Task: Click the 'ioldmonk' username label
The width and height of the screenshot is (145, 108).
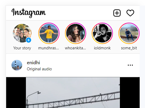Action: point(102,48)
